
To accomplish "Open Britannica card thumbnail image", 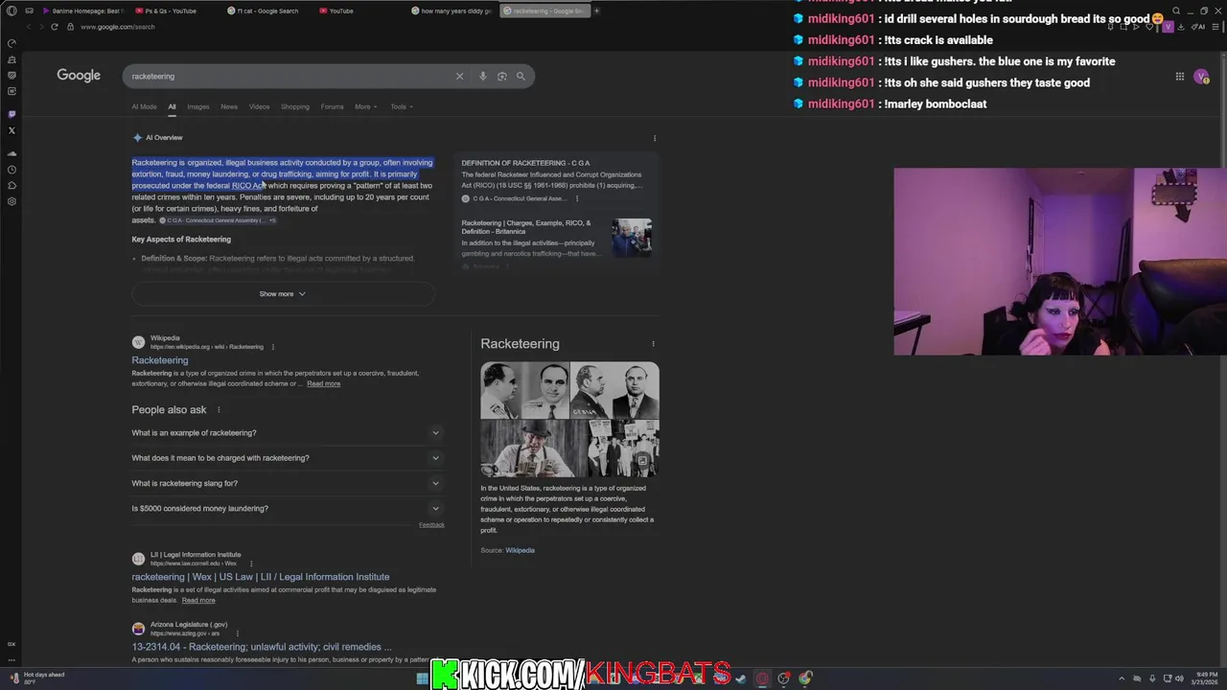I will point(632,238).
